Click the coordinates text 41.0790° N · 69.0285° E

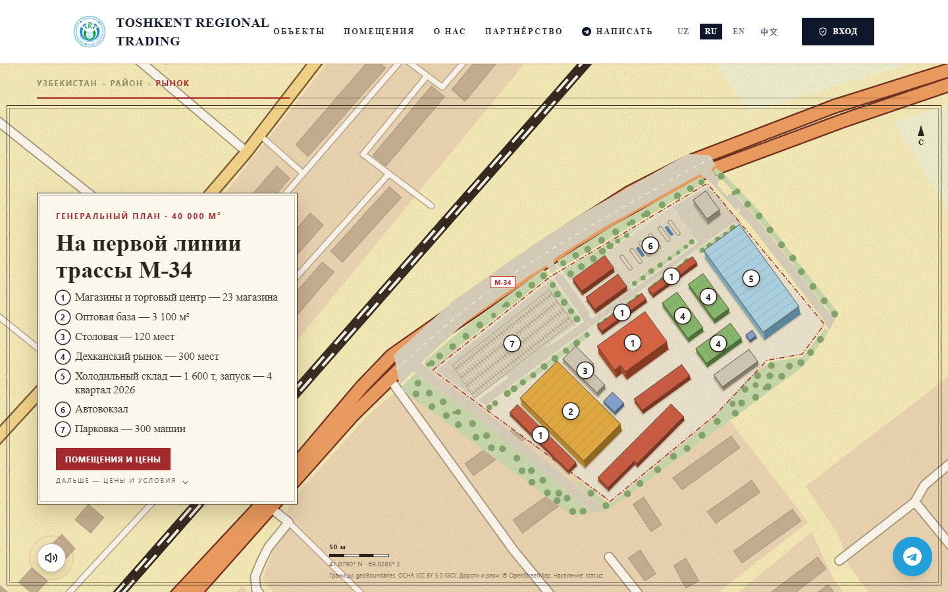(365, 564)
